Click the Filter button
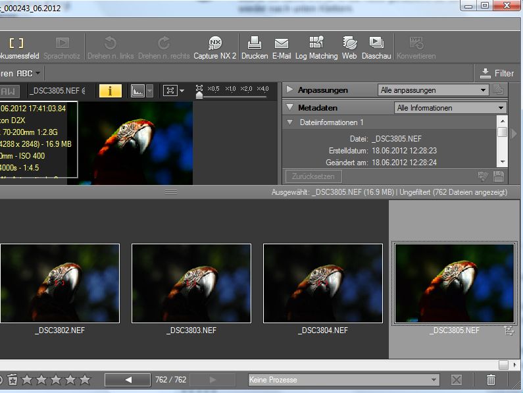This screenshot has height=393, width=523. pyautogui.click(x=497, y=73)
